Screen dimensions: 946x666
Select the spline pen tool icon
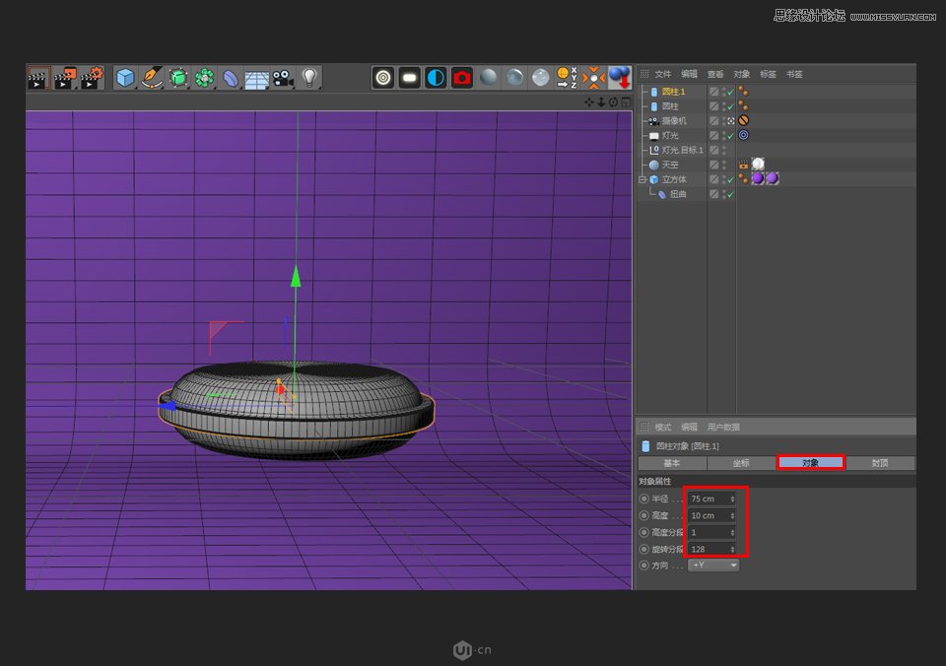pyautogui.click(x=152, y=77)
